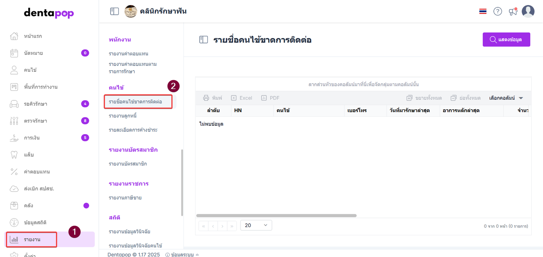Open the statistics gauge icon (ข้อมูลสถิติ)
Image resolution: width=543 pixels, height=257 pixels.
pyautogui.click(x=14, y=223)
